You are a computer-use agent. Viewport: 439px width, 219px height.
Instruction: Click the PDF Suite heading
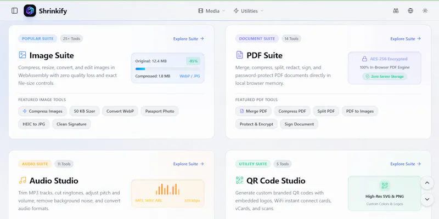(x=264, y=55)
